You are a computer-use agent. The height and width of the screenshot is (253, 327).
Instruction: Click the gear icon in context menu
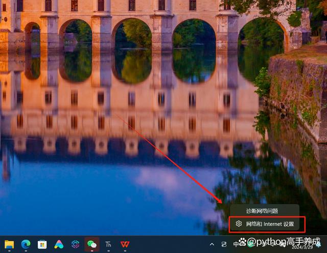click(239, 224)
